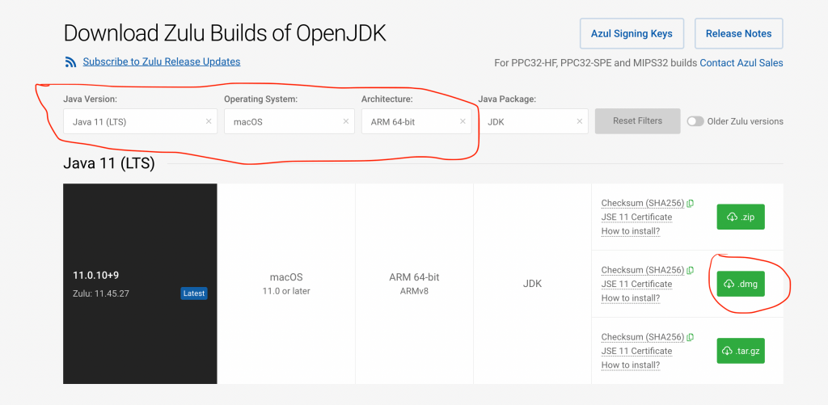Click Download Zulu Builds of OpenJDK heading
The image size is (828, 405).
coord(225,33)
